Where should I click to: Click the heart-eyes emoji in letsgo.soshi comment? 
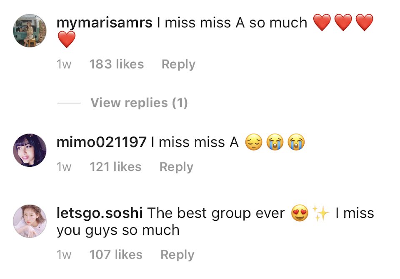tap(300, 213)
